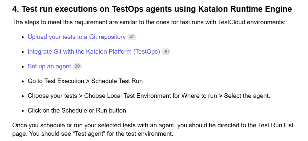Screen dimensions: 308x141
Task: Click the bullet point before Set up an agent
Action: click(23, 67)
